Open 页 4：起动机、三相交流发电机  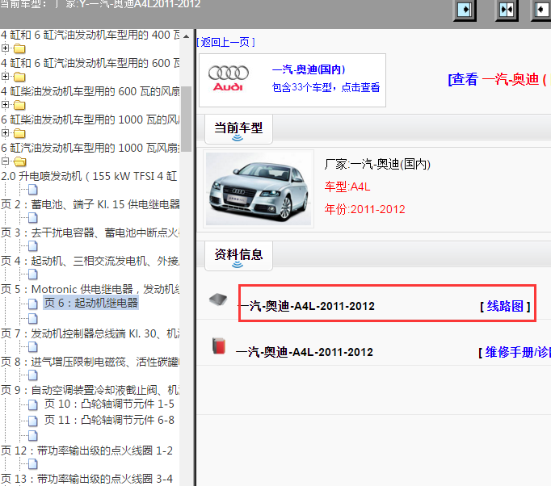90,261
